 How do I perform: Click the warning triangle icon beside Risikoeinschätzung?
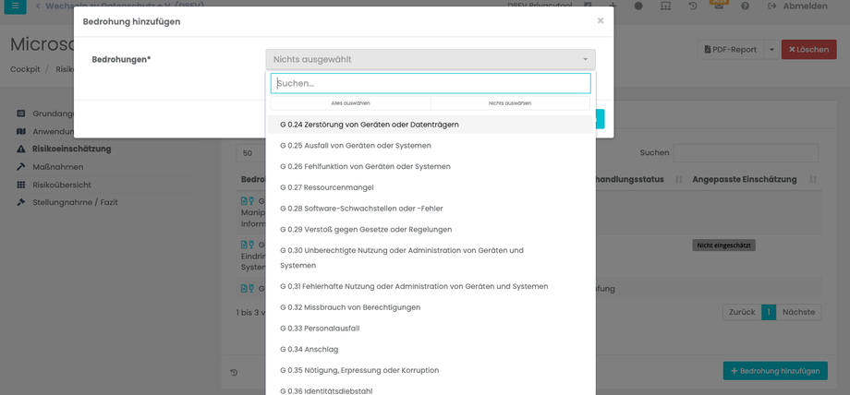point(21,149)
